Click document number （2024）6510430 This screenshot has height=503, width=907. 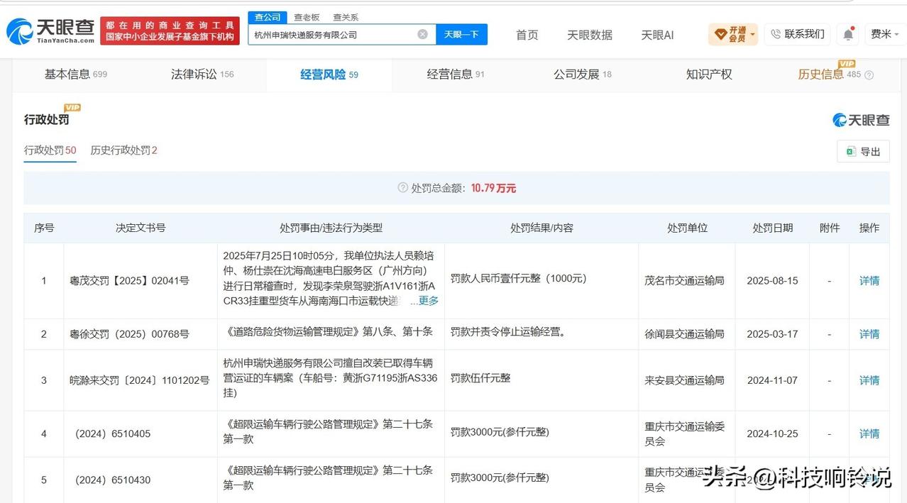[x=112, y=480]
